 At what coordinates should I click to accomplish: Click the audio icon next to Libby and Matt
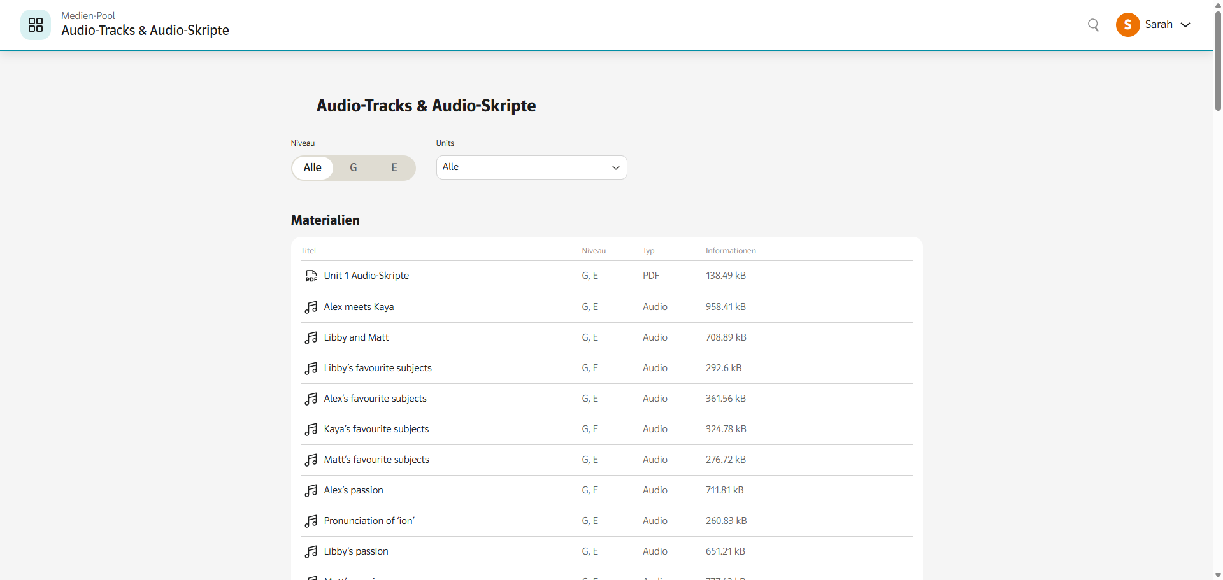pos(311,337)
